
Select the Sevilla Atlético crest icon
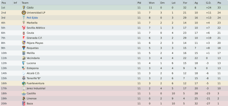click(x=24, y=28)
